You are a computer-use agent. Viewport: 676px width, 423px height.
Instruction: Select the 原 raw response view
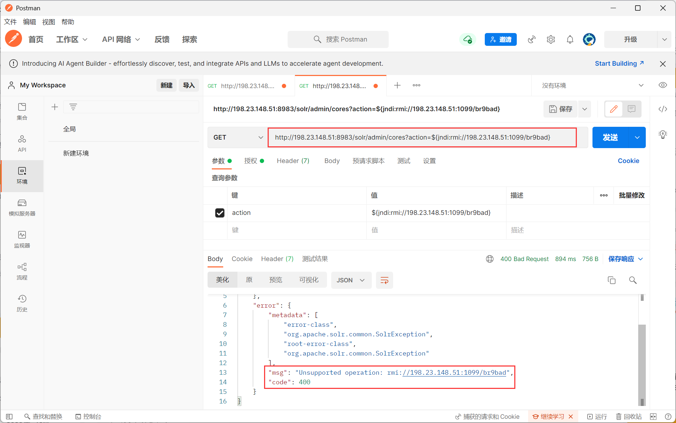249,280
